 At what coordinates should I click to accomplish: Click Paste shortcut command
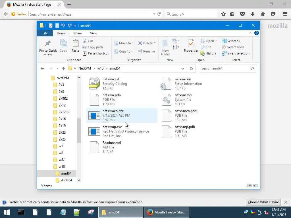tap(95, 53)
